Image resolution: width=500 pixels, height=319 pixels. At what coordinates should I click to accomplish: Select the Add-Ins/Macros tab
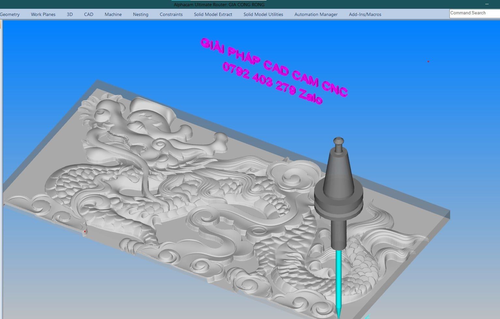(365, 14)
